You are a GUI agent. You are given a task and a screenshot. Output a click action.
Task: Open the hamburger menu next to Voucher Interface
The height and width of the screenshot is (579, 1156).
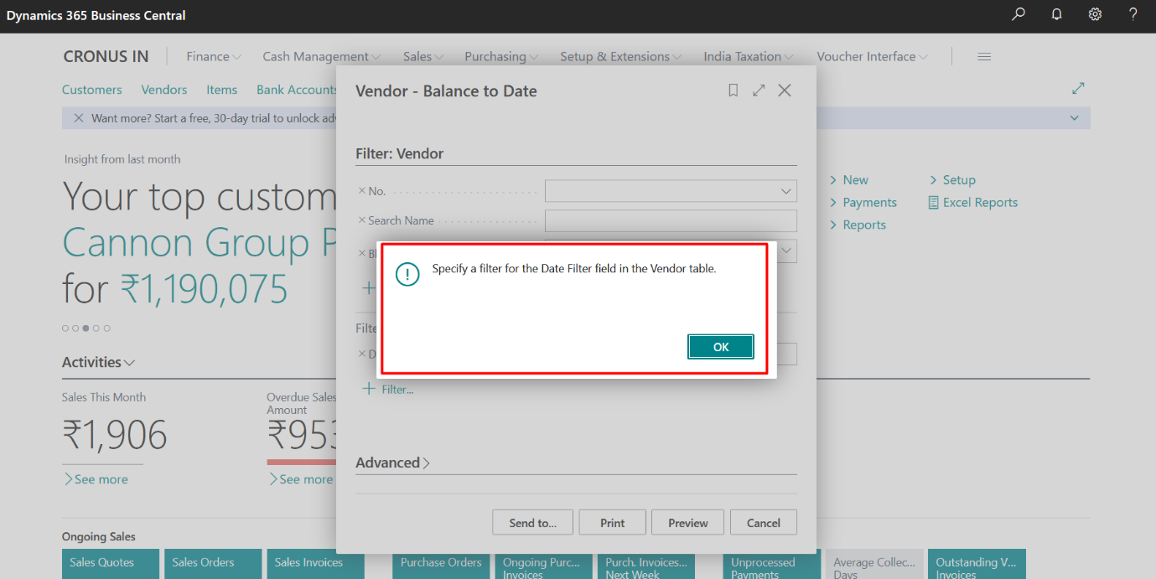983,56
